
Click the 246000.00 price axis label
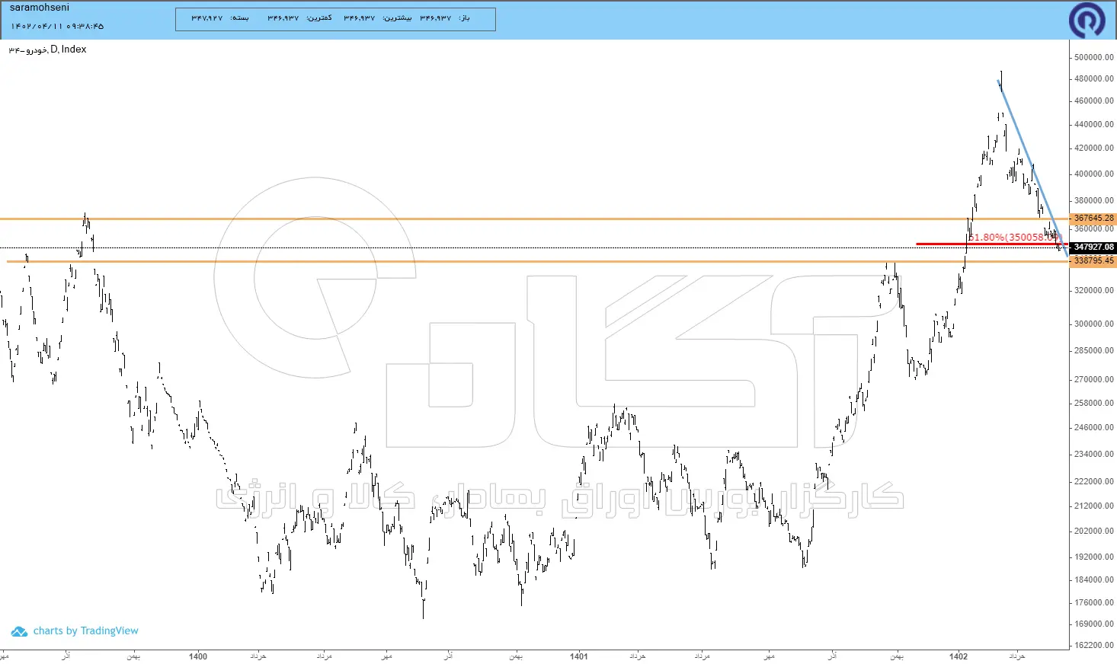click(x=1094, y=427)
